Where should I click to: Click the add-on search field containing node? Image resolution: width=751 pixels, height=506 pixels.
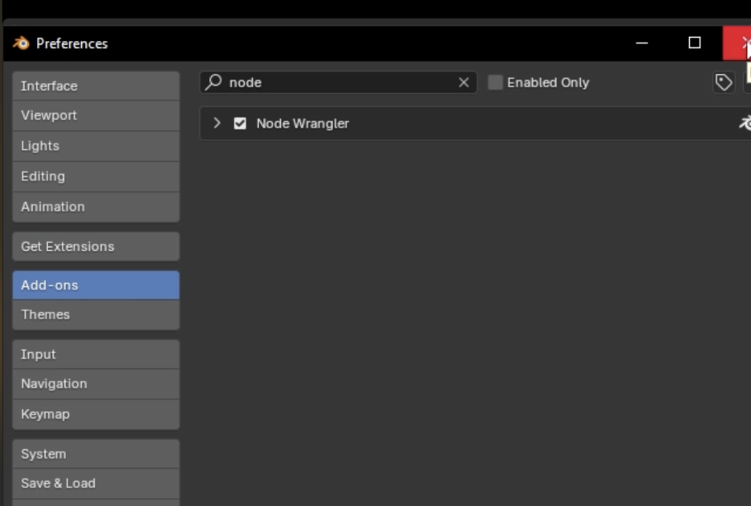point(338,83)
